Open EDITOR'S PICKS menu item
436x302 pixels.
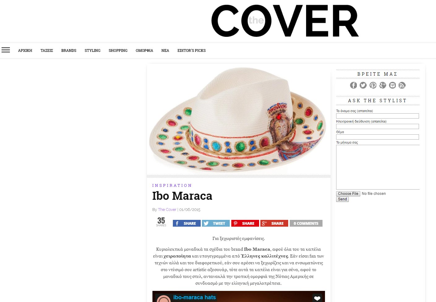click(x=191, y=50)
